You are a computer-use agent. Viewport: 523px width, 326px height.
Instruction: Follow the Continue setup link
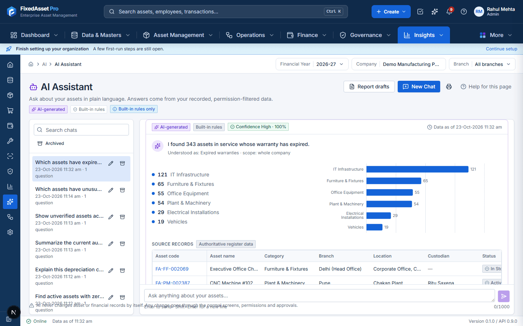502,49
